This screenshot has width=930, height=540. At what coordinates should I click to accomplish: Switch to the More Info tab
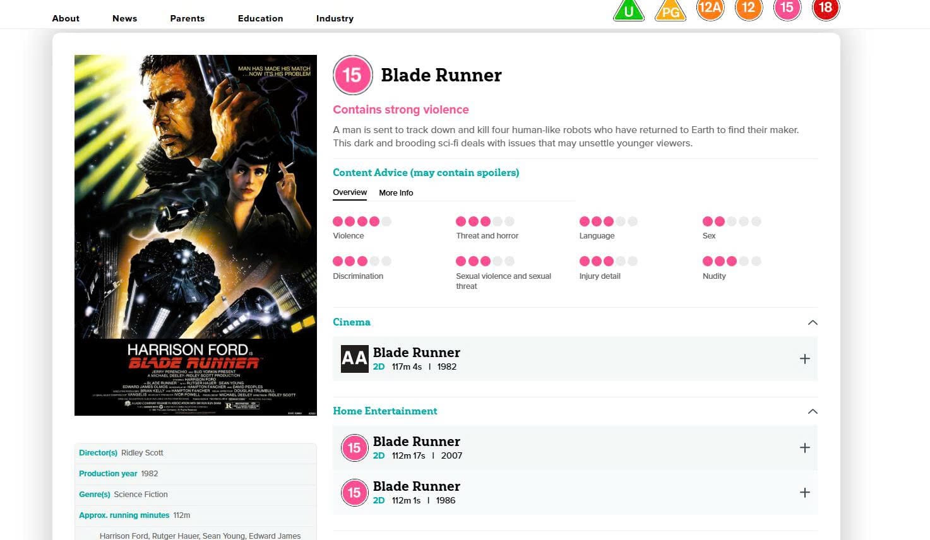click(396, 193)
